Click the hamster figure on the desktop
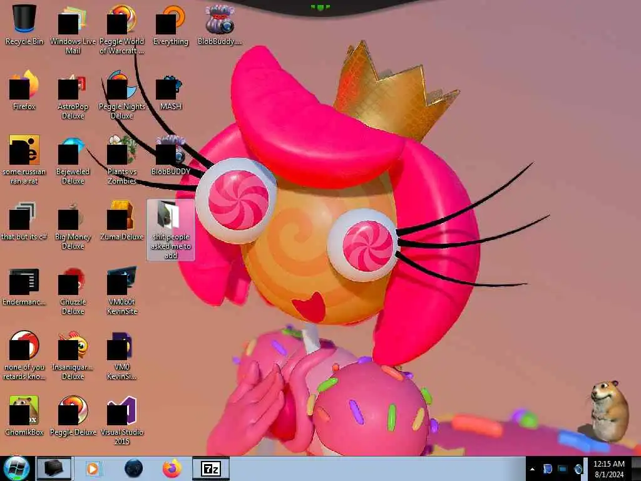The width and height of the screenshot is (641, 481). point(609,410)
